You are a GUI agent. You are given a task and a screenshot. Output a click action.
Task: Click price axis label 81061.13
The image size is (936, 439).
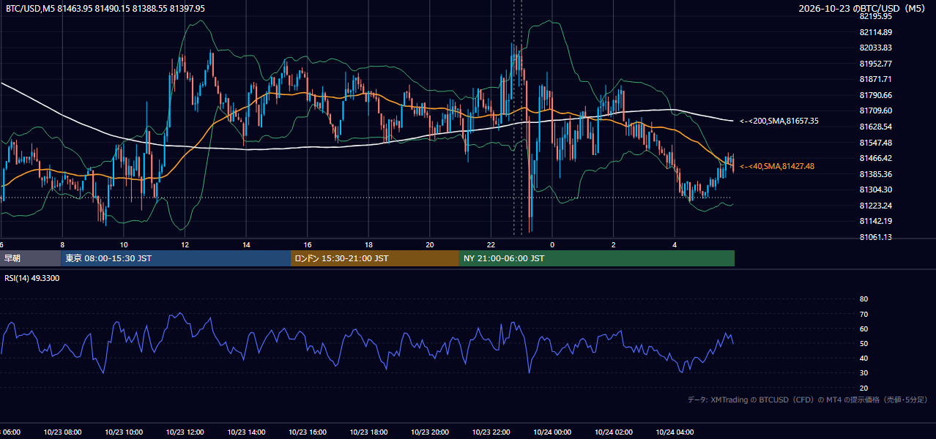pyautogui.click(x=876, y=237)
